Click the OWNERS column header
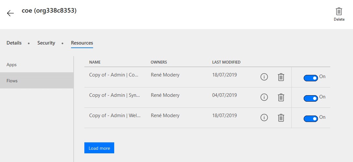 point(159,62)
